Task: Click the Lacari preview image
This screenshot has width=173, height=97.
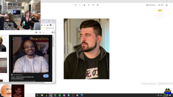Action: (x=31, y=55)
